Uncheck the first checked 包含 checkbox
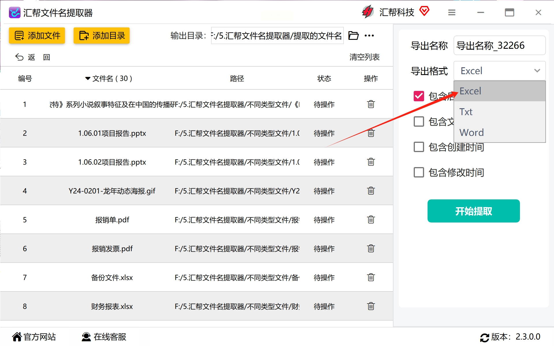This screenshot has height=346, width=554. tap(419, 96)
